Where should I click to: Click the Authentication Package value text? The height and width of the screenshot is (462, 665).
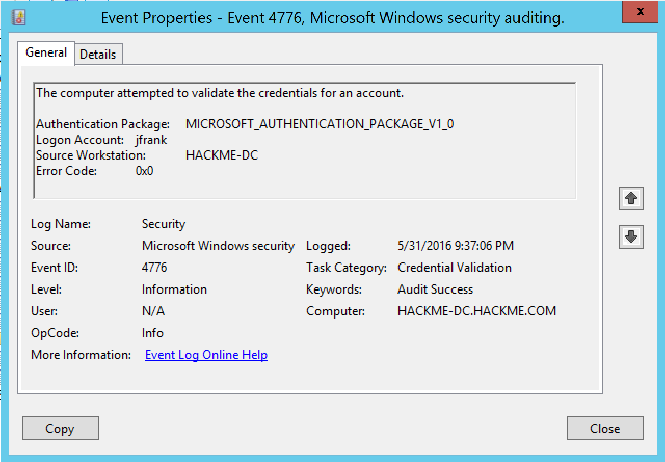click(320, 125)
